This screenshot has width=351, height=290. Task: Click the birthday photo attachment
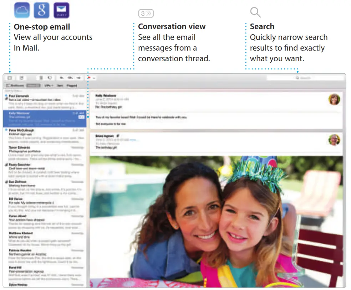tap(216, 221)
